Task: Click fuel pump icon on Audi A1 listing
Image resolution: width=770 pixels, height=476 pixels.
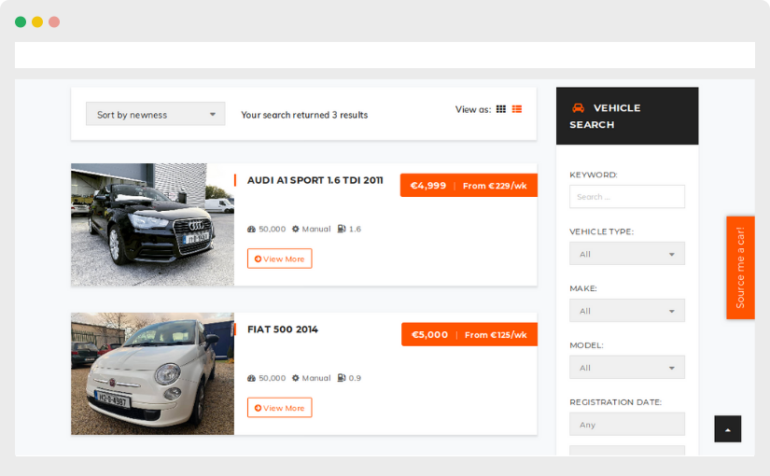Action: click(342, 229)
